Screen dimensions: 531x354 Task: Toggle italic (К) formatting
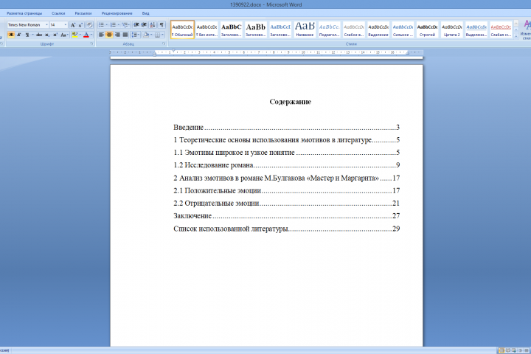point(19,35)
